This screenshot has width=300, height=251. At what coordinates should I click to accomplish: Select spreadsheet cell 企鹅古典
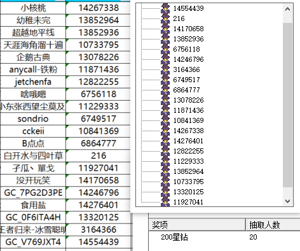(x=33, y=57)
